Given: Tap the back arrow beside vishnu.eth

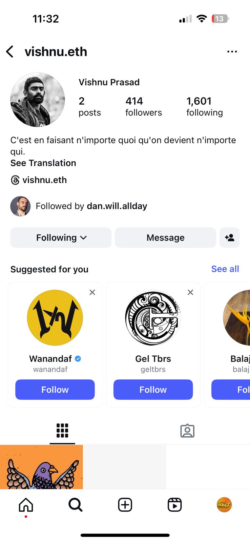Looking at the screenshot, I should [10, 52].
